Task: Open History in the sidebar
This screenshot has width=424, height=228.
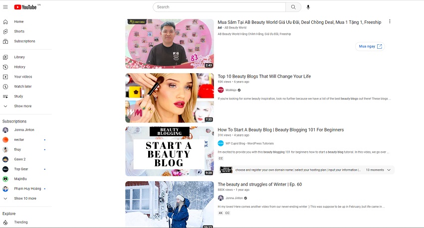Action: (x=20, y=67)
